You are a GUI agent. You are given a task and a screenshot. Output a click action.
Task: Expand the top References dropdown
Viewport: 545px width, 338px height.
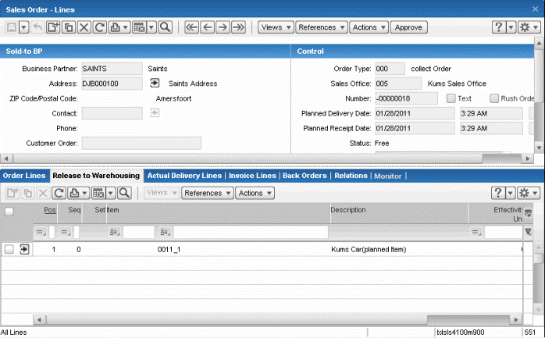click(x=322, y=27)
